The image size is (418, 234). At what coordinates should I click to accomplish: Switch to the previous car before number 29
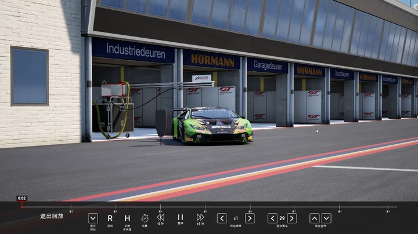[272, 218]
